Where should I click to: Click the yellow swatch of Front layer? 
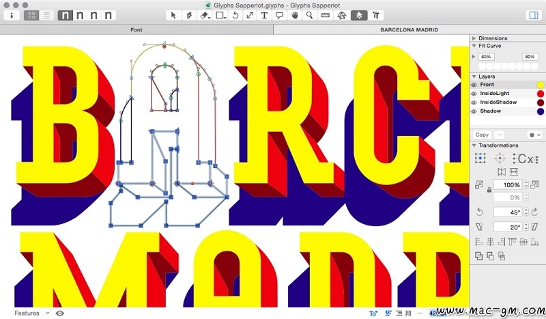tap(540, 85)
